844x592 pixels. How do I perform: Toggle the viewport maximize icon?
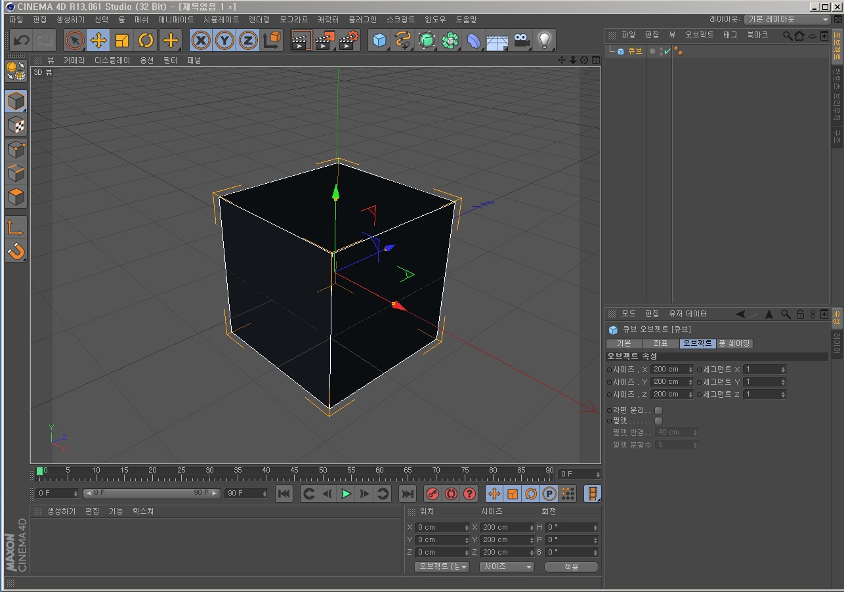[x=596, y=60]
